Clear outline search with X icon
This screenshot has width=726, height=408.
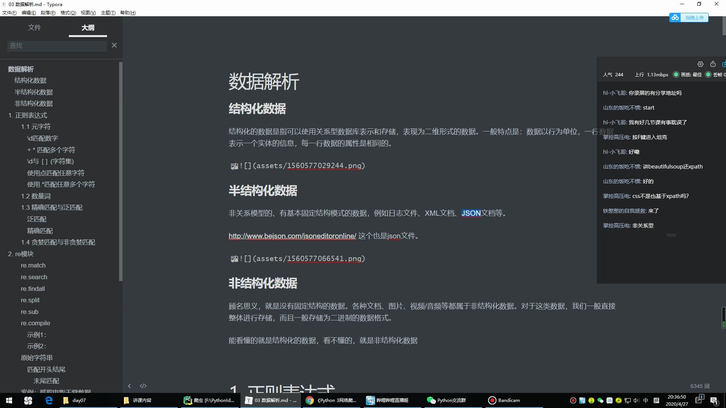114,45
